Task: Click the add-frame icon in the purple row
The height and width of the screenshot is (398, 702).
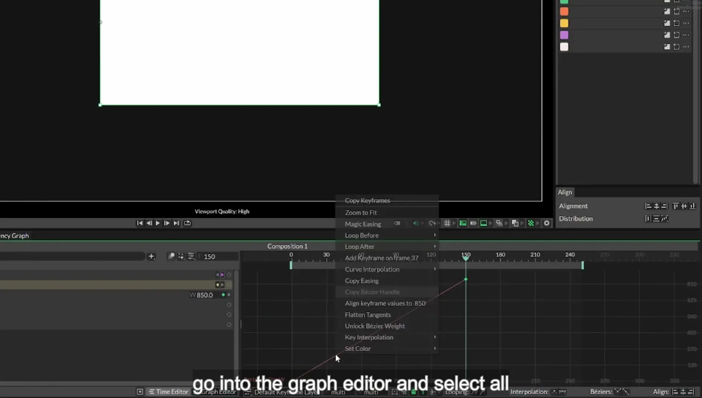Action: (x=676, y=35)
